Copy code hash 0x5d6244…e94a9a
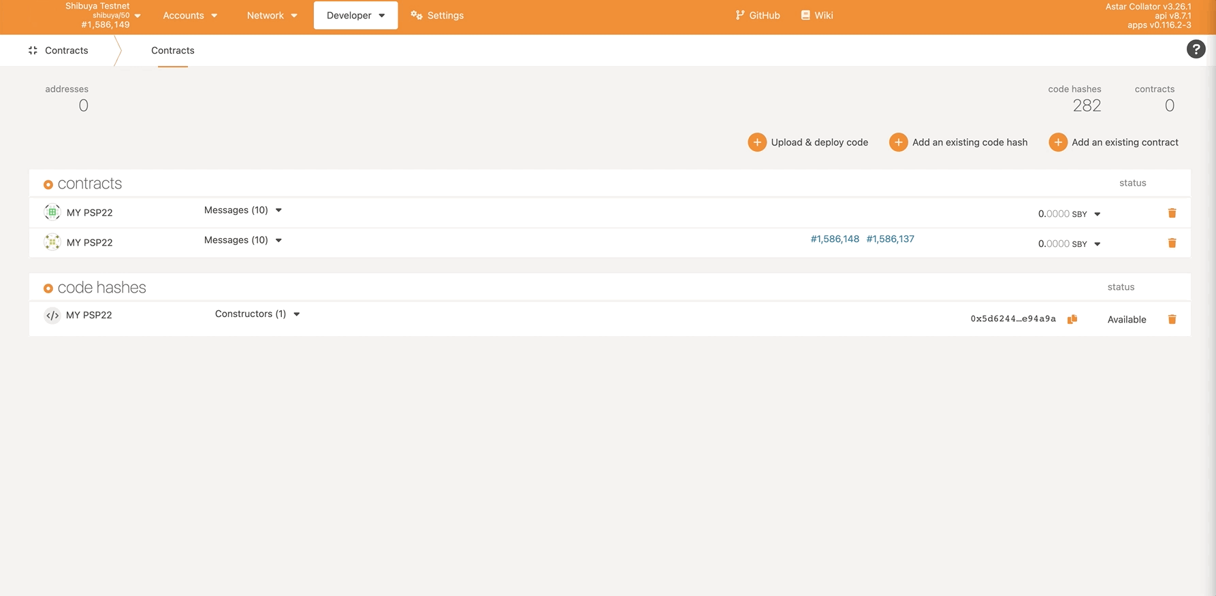 tap(1072, 319)
